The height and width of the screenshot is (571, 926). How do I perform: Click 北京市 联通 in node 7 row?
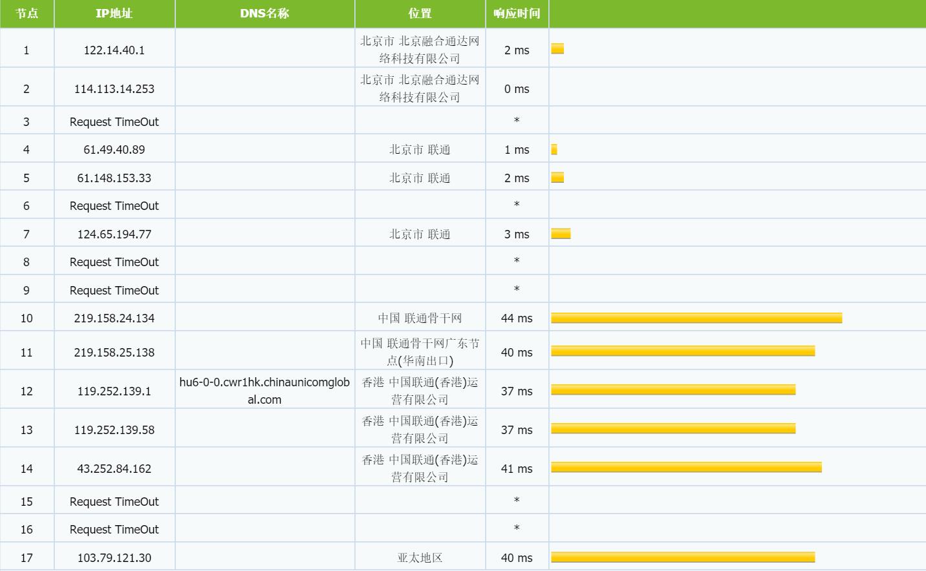coord(420,234)
